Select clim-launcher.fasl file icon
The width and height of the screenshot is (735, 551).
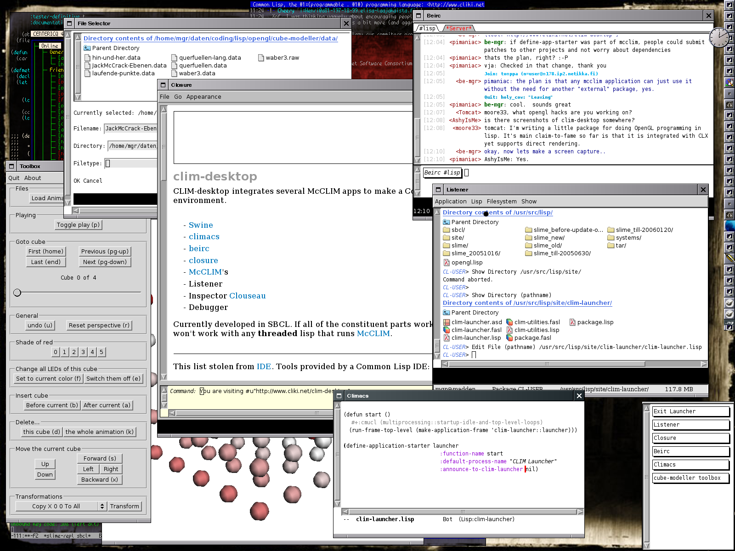click(447, 330)
